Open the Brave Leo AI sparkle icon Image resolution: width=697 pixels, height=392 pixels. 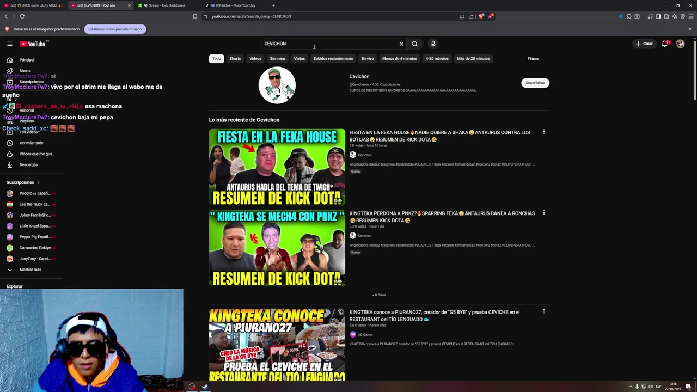[675, 16]
